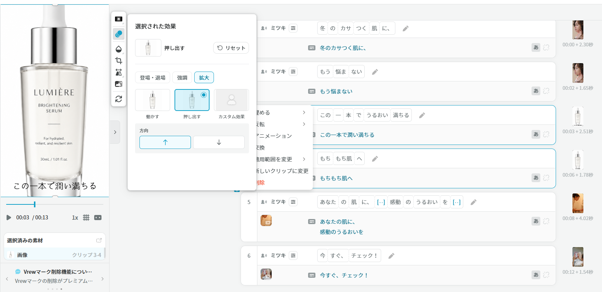The height and width of the screenshot is (292, 602).
Task: Choose 交換 from the context menu
Action: pos(261,147)
